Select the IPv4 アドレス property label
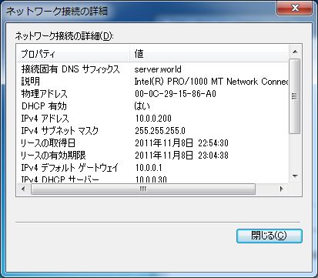Image resolution: width=318 pixels, height=278 pixels. click(45, 119)
